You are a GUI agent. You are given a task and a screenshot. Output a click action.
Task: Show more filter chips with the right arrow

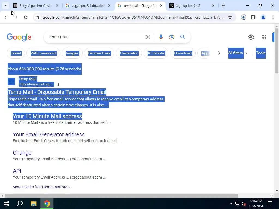click(x=219, y=53)
